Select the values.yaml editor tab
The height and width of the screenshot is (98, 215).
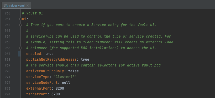(16, 6)
